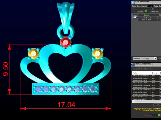Click the Update button label
The height and width of the screenshot is (120, 161).
pos(141,11)
